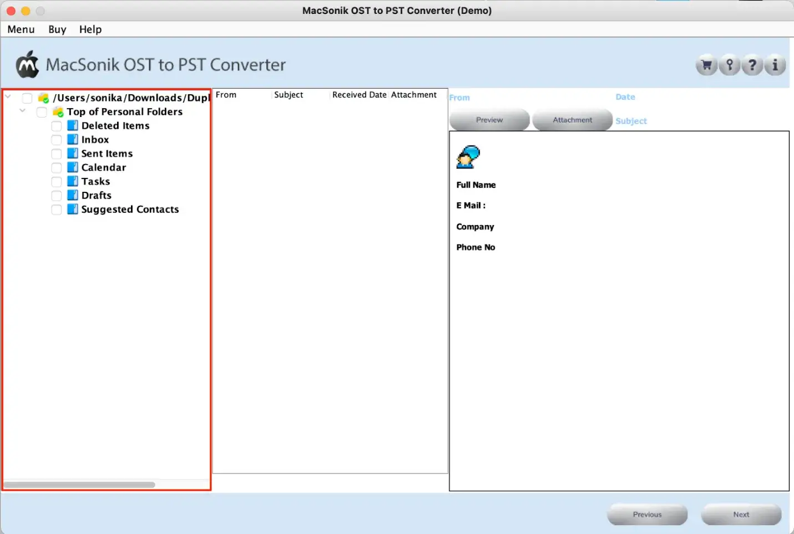Enable the Sent Items checkbox

tap(57, 154)
